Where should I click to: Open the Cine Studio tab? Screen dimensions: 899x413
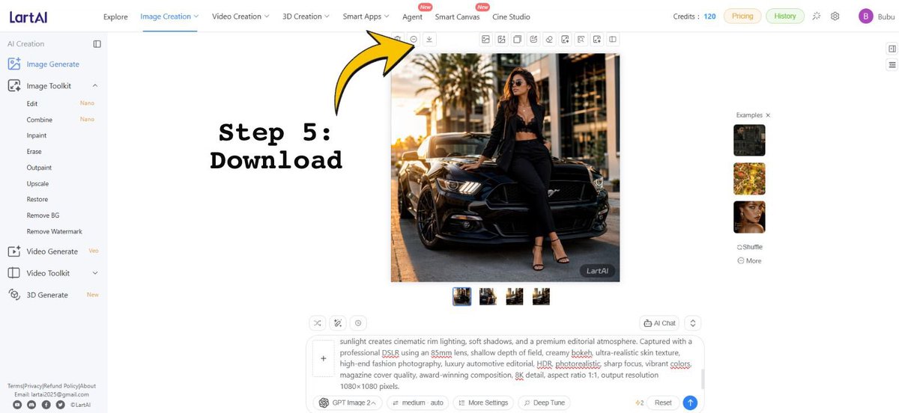[511, 16]
